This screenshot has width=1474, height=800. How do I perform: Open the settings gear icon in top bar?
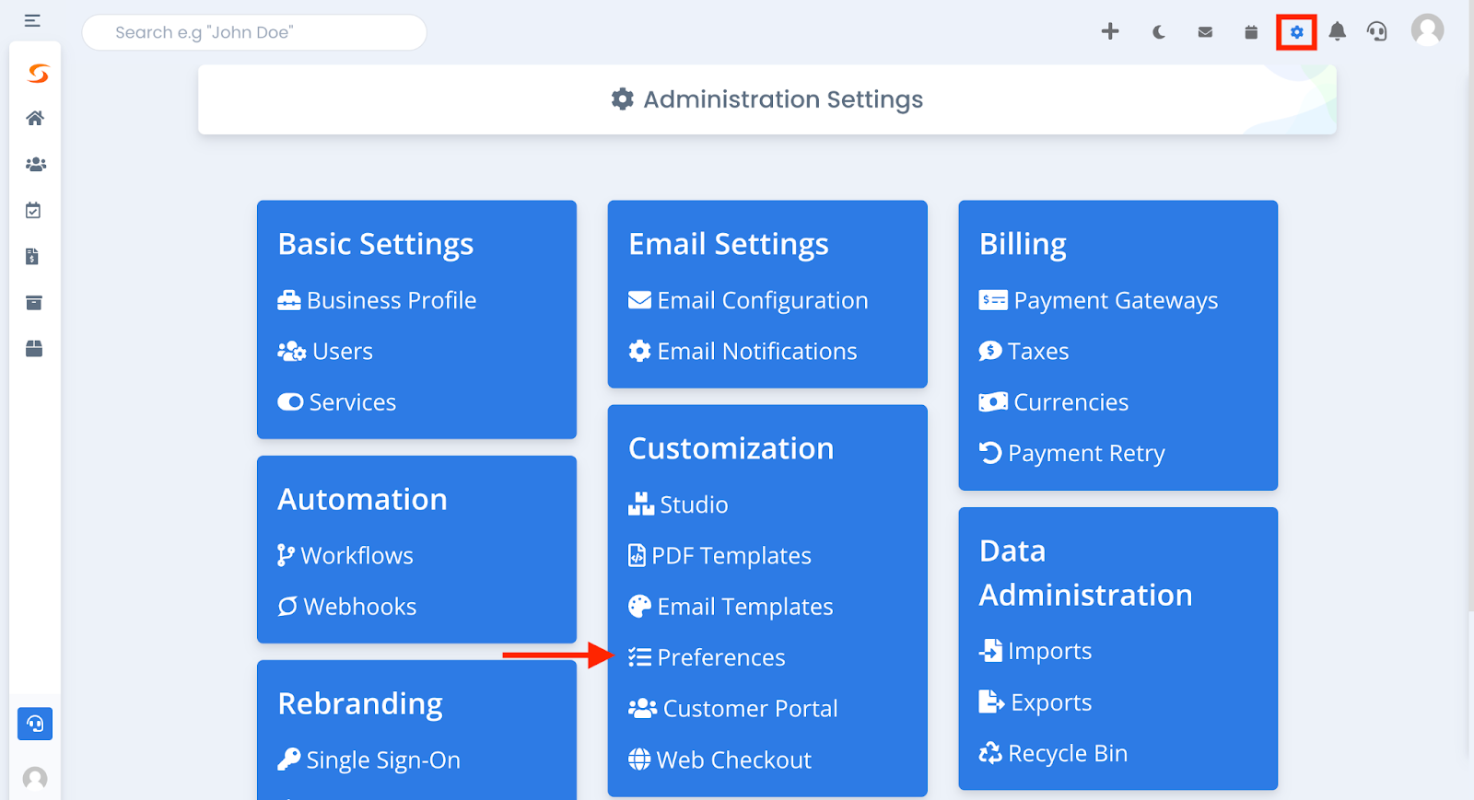pyautogui.click(x=1296, y=32)
